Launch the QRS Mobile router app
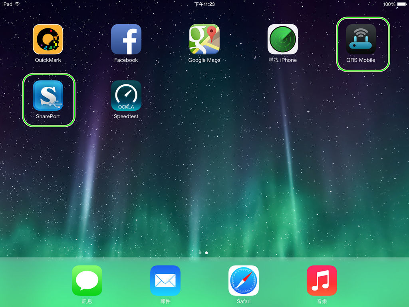 click(361, 39)
